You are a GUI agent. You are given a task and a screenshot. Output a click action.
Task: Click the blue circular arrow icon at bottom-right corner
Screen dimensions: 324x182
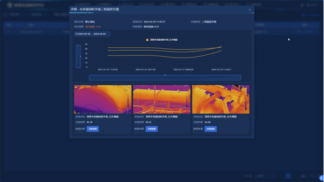[322, 178]
